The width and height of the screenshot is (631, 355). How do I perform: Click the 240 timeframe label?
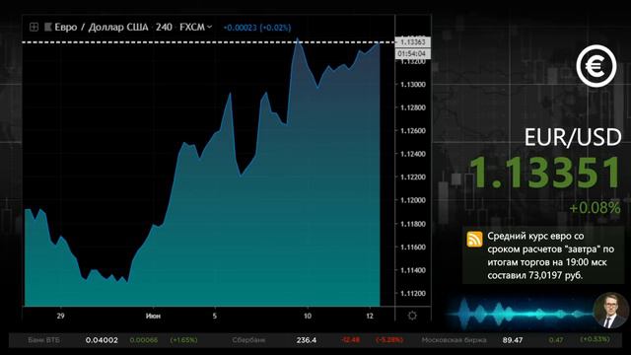click(x=164, y=27)
